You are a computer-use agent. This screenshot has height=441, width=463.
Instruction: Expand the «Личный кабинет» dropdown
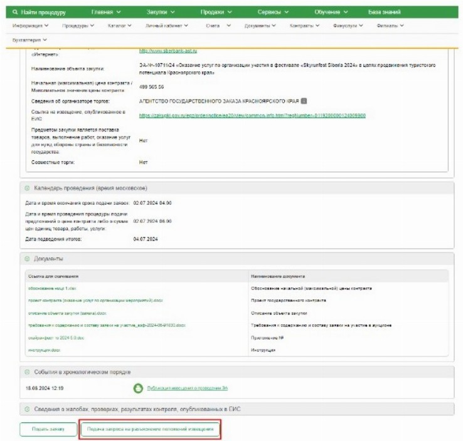coord(166,26)
